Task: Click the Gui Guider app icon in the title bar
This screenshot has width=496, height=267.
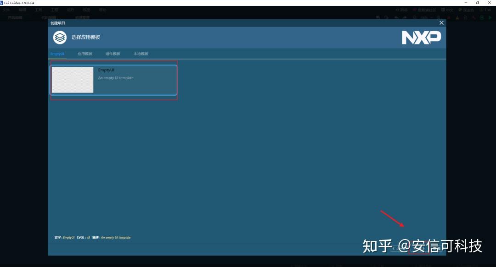Action: pos(1,3)
